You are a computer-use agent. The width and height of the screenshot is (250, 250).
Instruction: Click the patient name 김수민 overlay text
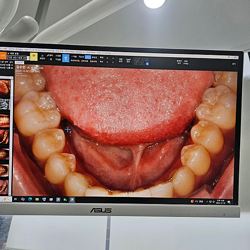[21, 67]
